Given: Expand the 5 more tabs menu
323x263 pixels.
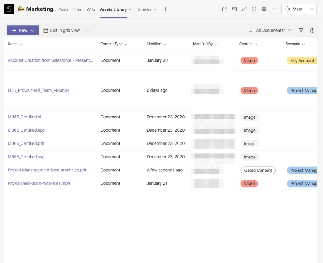Looking at the screenshot, I should (x=147, y=9).
